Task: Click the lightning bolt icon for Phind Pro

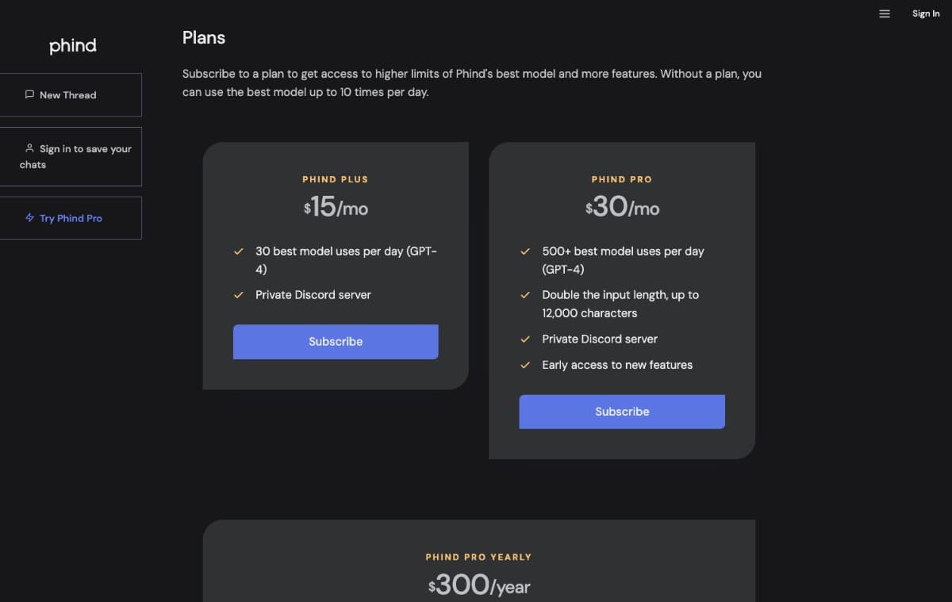Action: tap(30, 217)
